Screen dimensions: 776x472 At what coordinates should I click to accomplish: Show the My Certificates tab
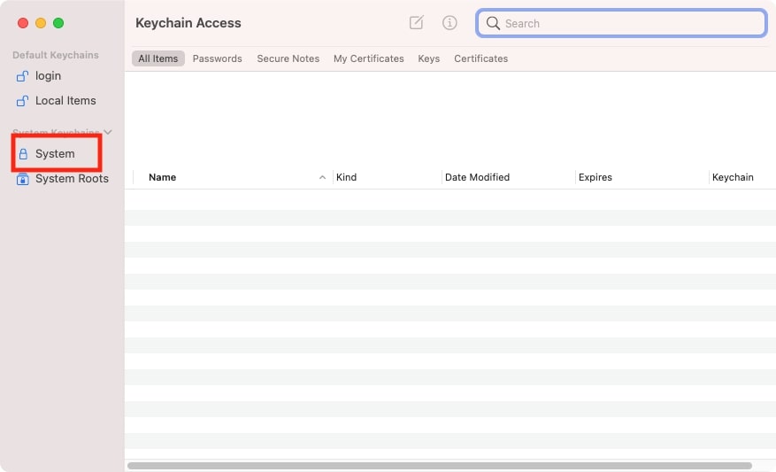369,58
